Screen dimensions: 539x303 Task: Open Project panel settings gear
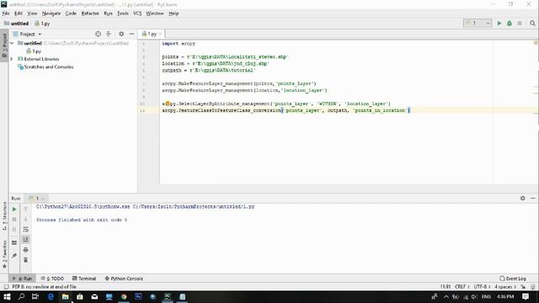pos(121,34)
